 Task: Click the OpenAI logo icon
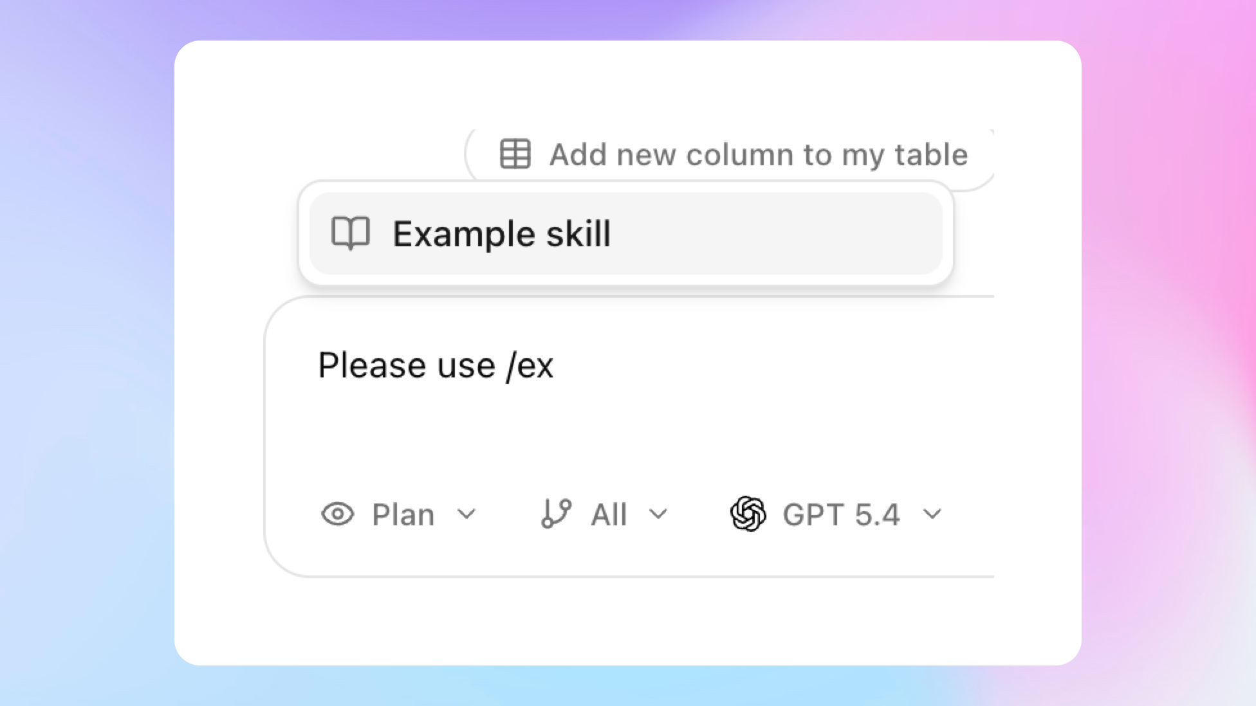click(748, 514)
